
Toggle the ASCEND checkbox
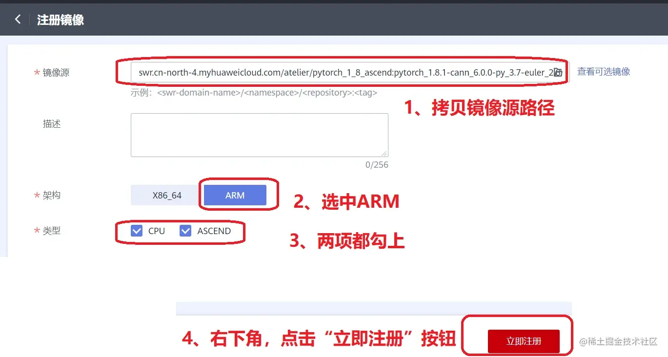pyautogui.click(x=185, y=231)
